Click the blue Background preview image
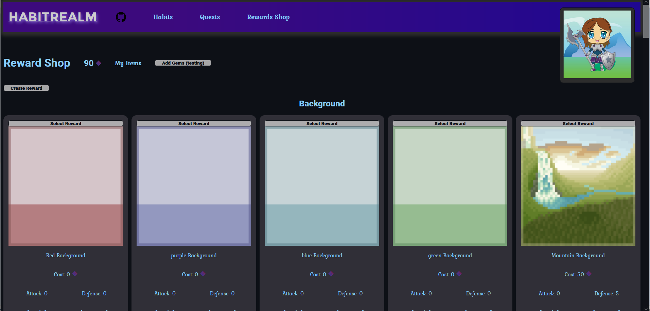 point(322,186)
